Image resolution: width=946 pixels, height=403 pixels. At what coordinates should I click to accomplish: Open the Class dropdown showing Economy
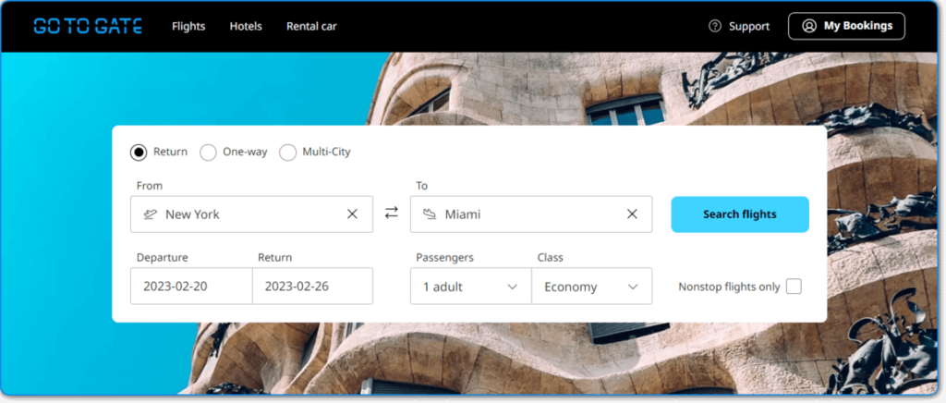(x=592, y=286)
